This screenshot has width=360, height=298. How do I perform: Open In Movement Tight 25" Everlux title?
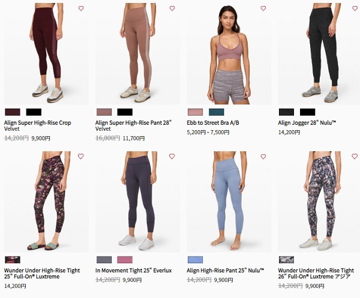(x=133, y=270)
